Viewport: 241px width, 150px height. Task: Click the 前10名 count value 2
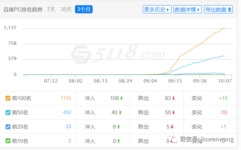point(69,141)
